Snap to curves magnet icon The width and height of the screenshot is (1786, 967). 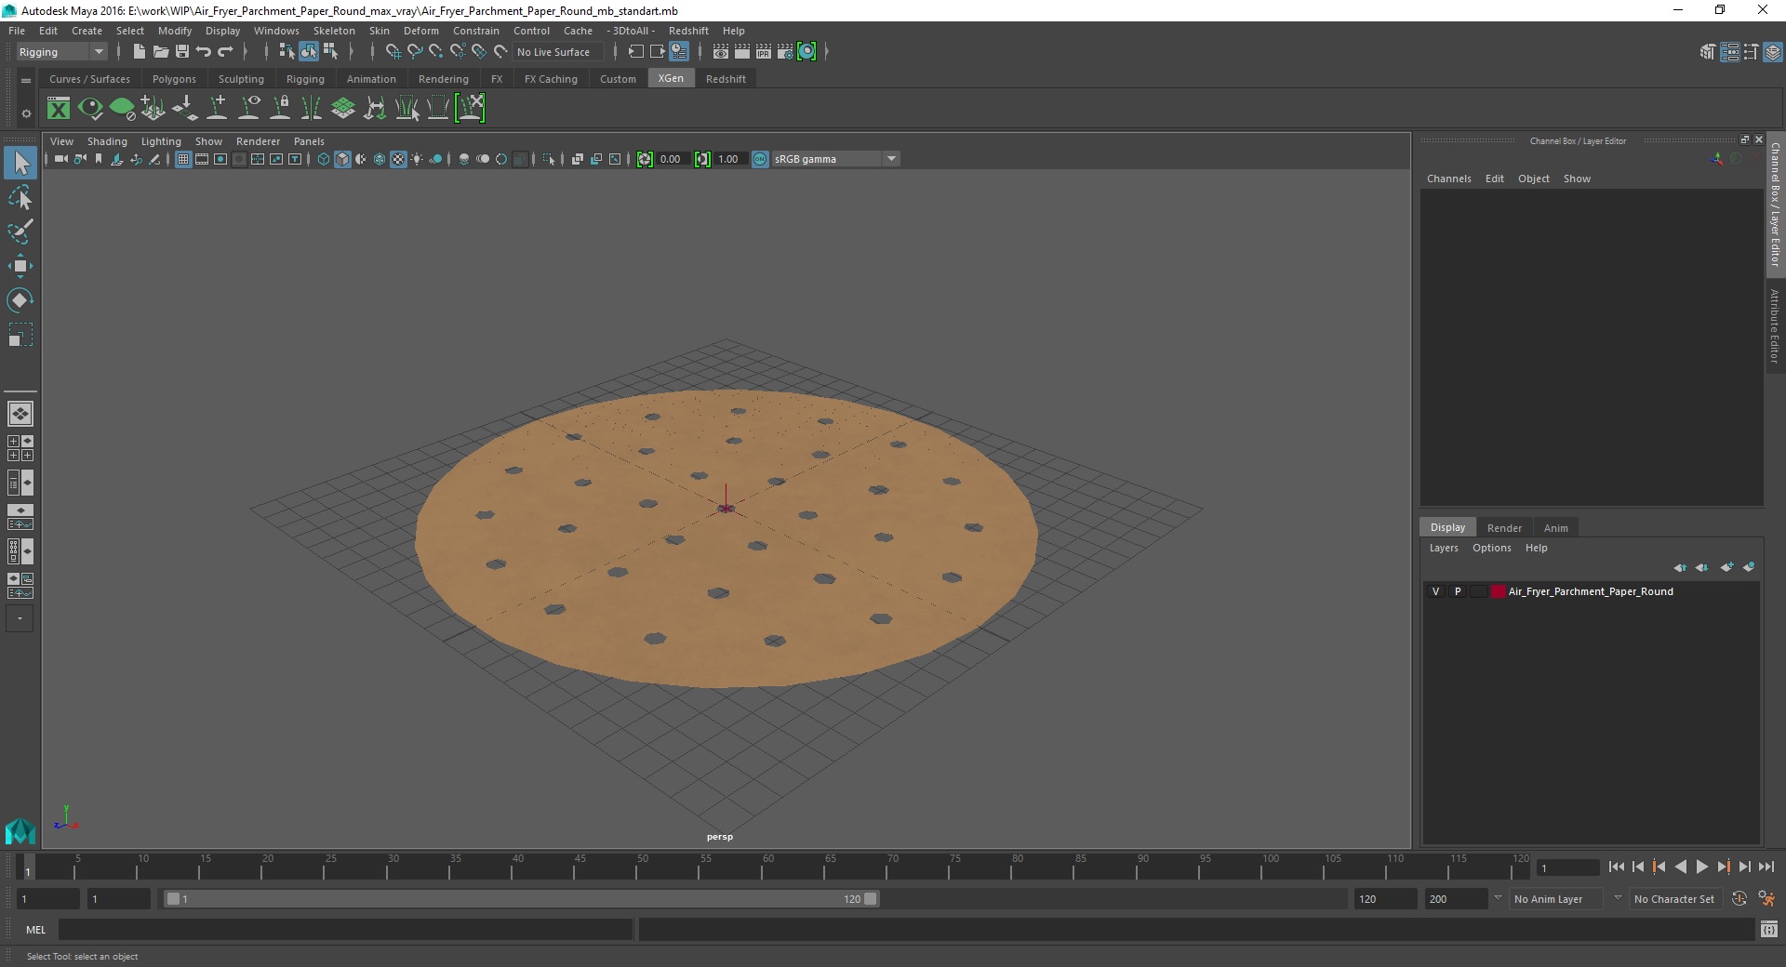[415, 52]
